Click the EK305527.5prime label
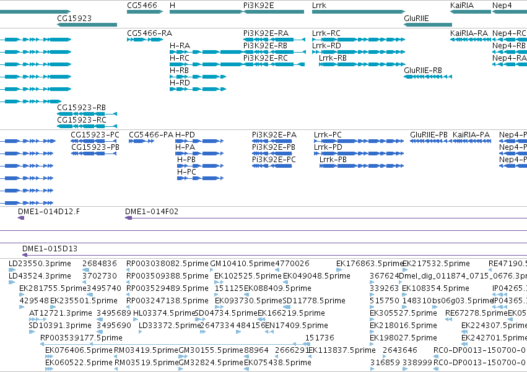This screenshot has width=527, height=372. (403, 313)
